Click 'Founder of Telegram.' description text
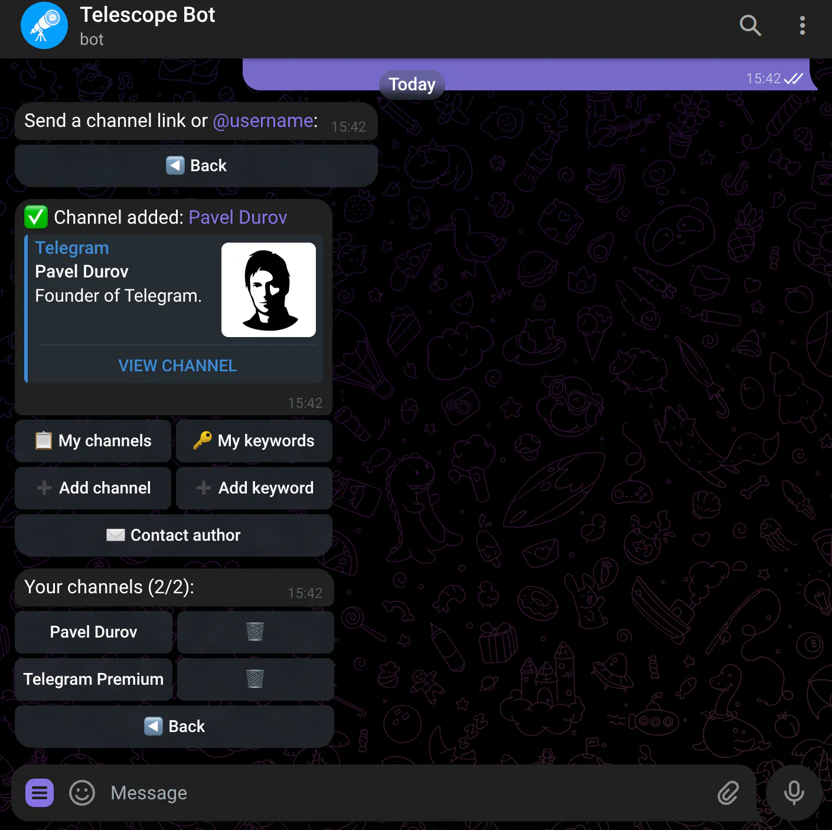Viewport: 832px width, 830px height. point(118,295)
